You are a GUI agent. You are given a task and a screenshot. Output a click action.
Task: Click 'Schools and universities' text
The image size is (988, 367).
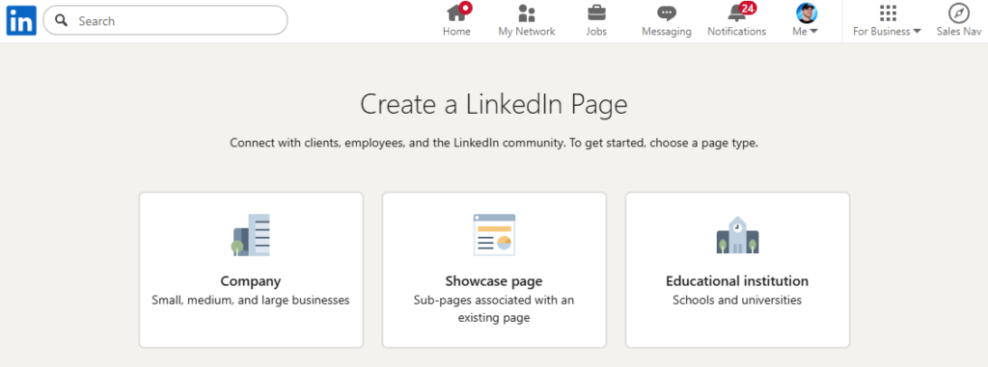point(737,301)
